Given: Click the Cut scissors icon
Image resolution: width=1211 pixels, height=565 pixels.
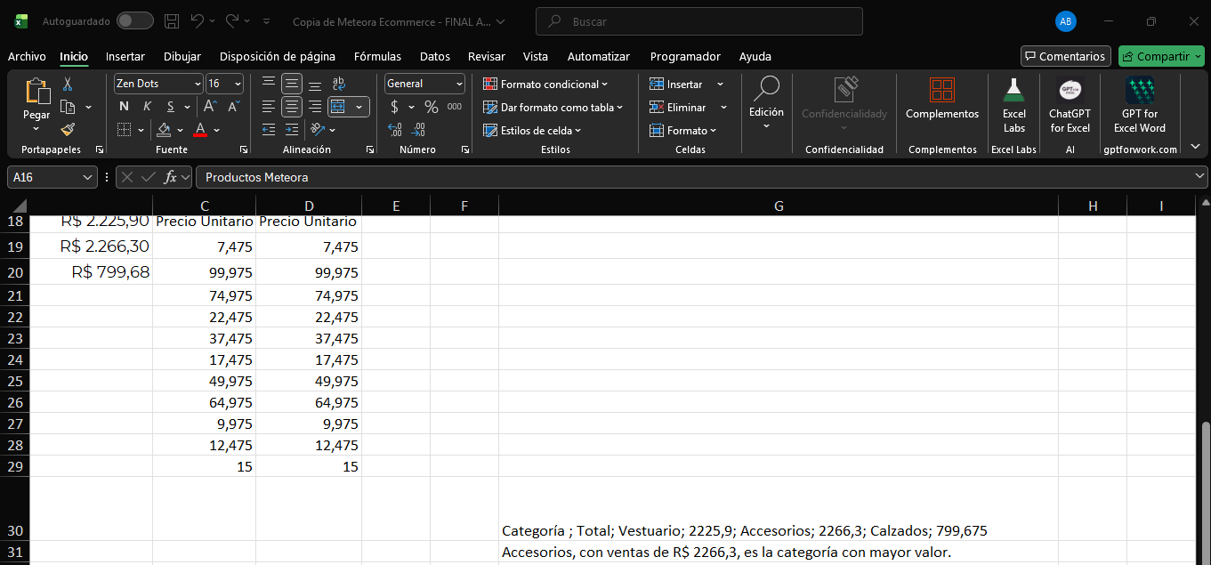Looking at the screenshot, I should pyautogui.click(x=68, y=84).
